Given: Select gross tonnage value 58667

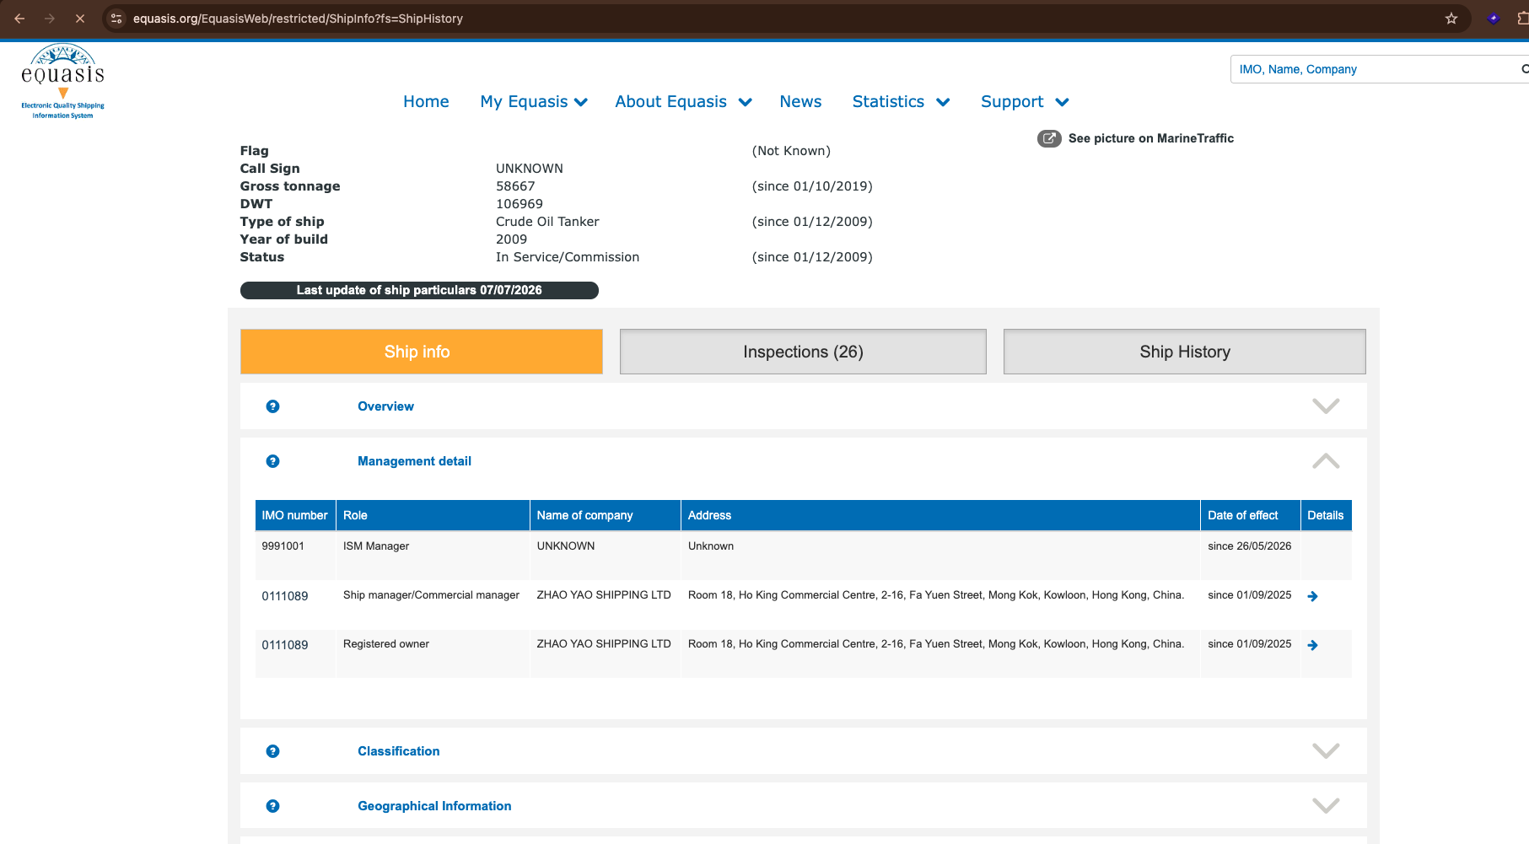Looking at the screenshot, I should click(x=515, y=186).
